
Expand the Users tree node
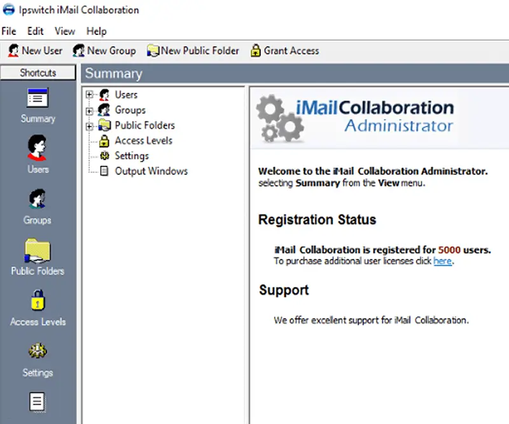pos(89,95)
